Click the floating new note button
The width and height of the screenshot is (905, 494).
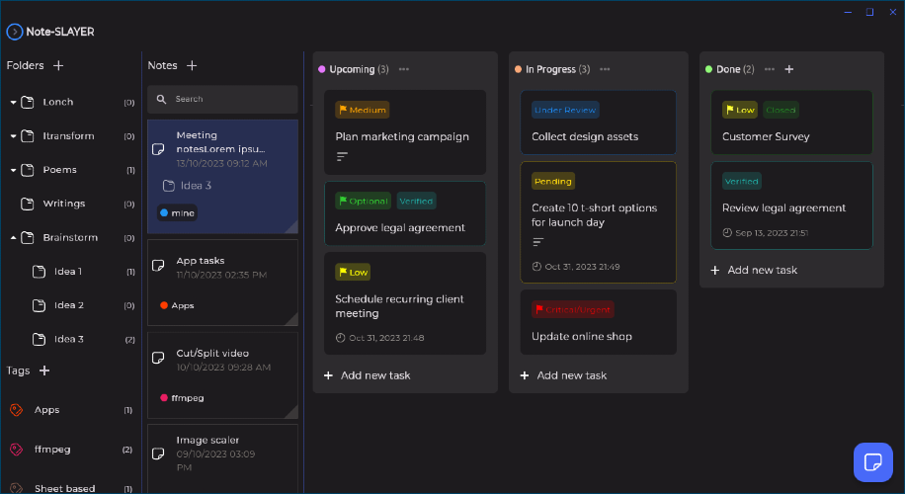point(872,462)
